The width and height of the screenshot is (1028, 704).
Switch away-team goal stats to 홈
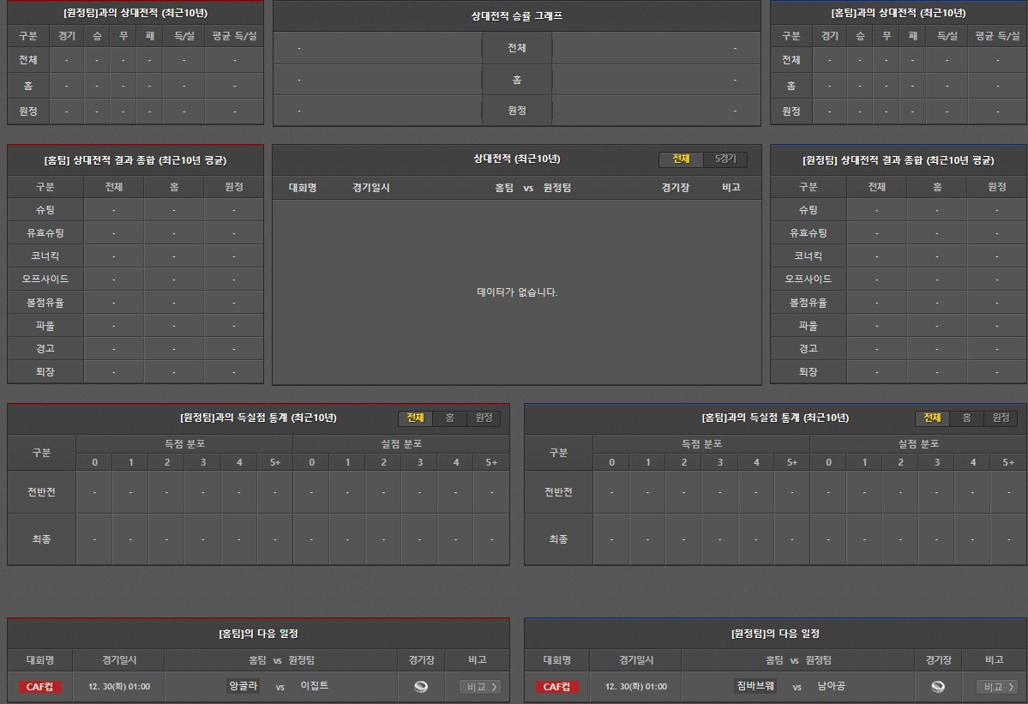pos(449,418)
